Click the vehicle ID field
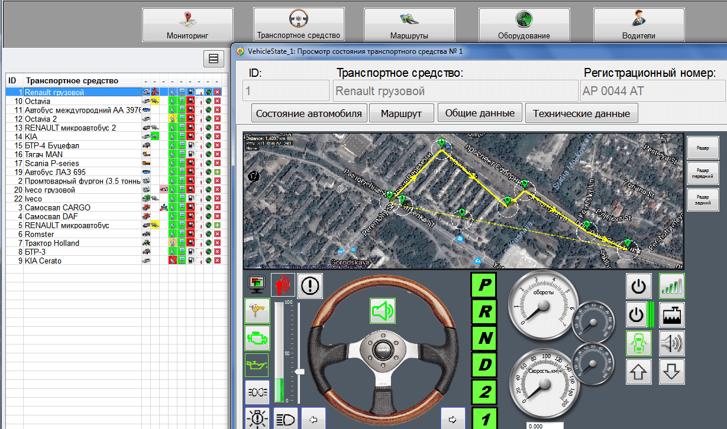727x429 pixels. coord(286,91)
